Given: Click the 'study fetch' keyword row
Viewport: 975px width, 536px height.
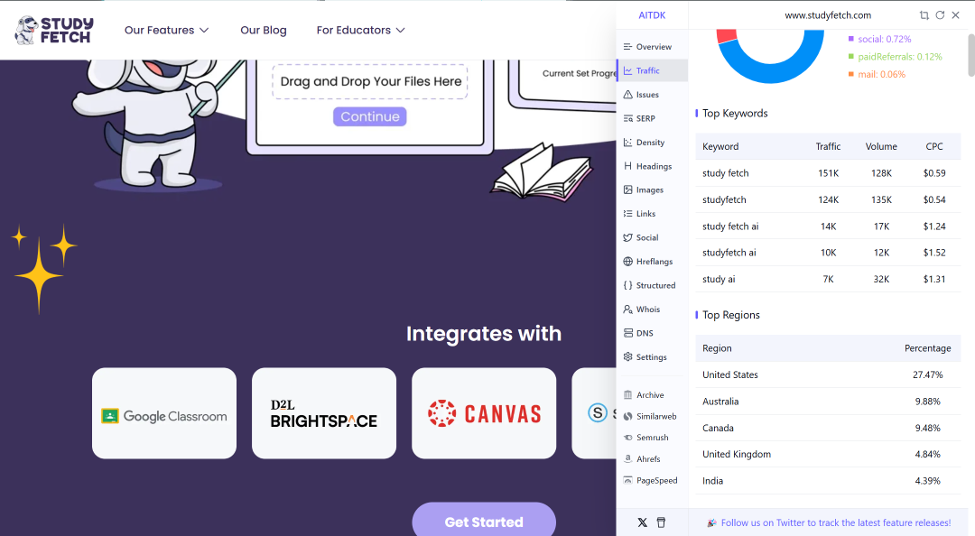Looking at the screenshot, I should coord(828,173).
